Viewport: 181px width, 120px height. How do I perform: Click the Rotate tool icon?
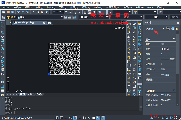click(134, 49)
